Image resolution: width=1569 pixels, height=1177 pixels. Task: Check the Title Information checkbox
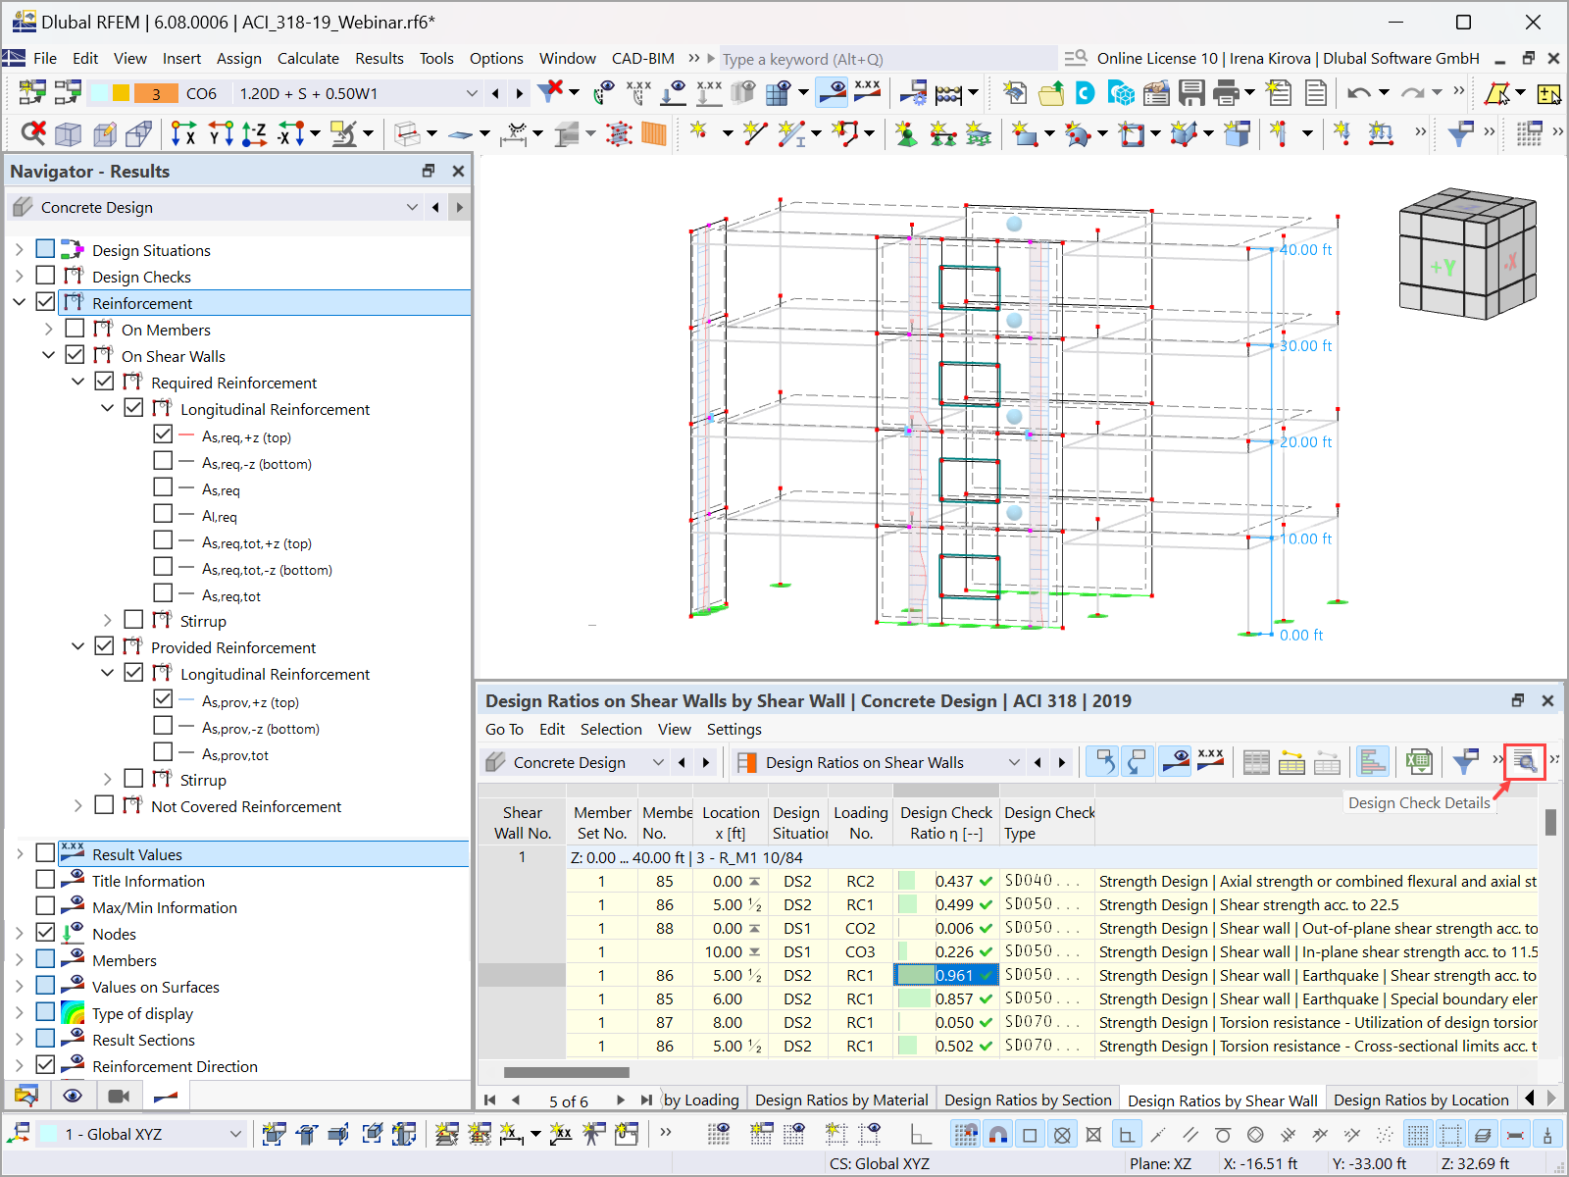[x=45, y=879]
